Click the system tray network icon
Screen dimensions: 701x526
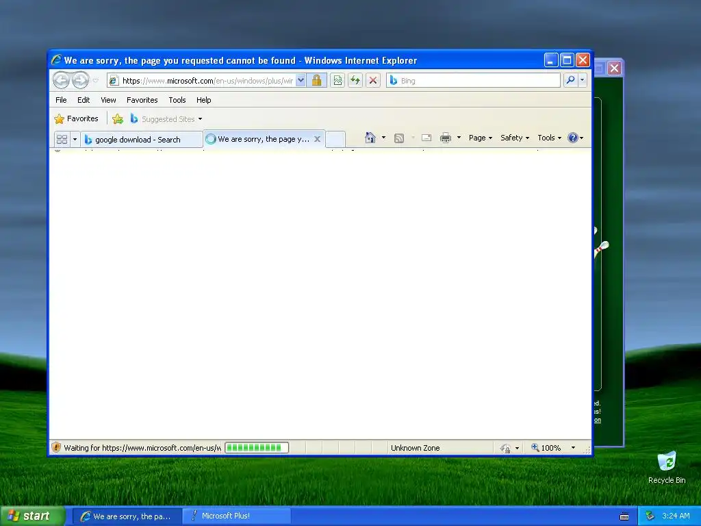(x=650, y=516)
